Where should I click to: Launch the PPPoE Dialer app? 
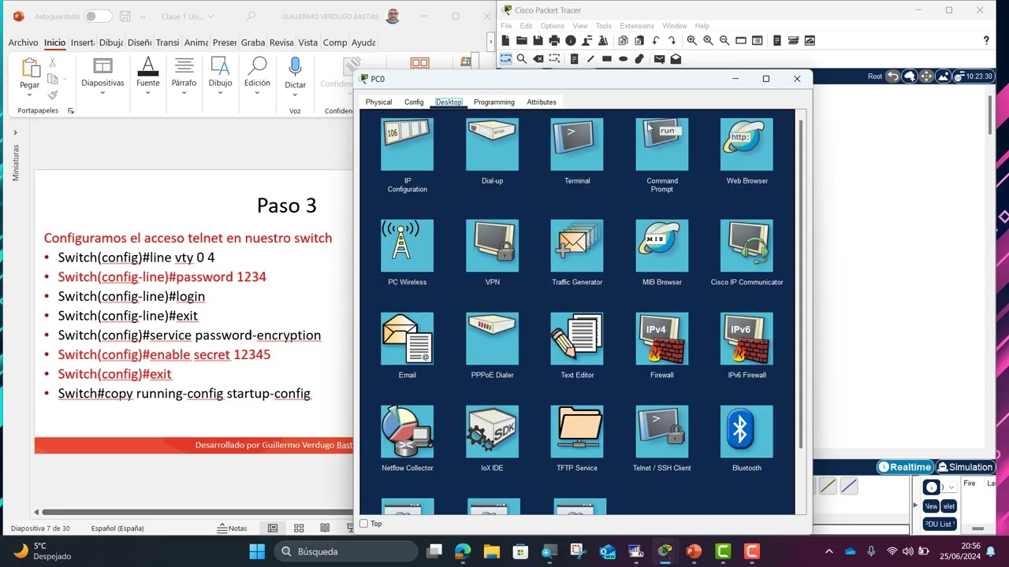(492, 339)
